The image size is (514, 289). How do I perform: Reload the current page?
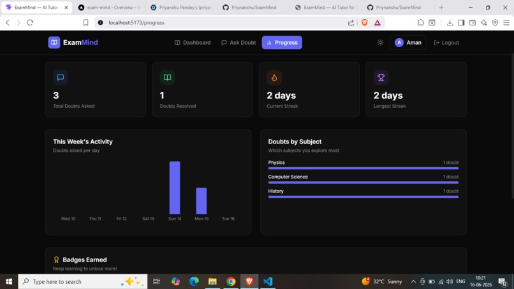click(x=30, y=22)
